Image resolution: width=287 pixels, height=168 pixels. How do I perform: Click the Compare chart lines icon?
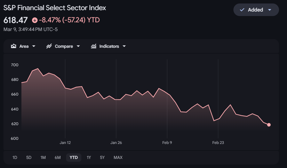pos(49,46)
